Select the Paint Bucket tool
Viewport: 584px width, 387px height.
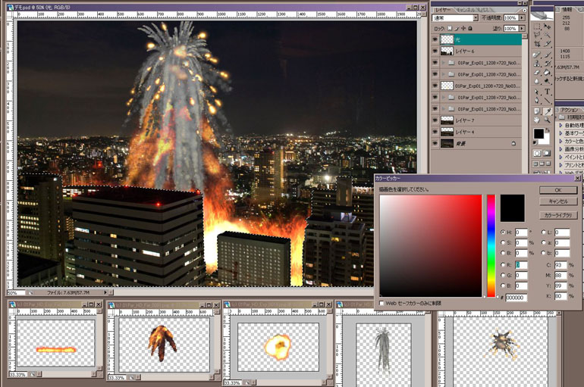tap(547, 73)
